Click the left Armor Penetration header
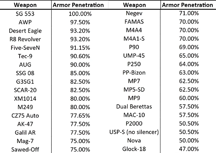The width and height of the screenshot is (216, 153). [x=78, y=5]
